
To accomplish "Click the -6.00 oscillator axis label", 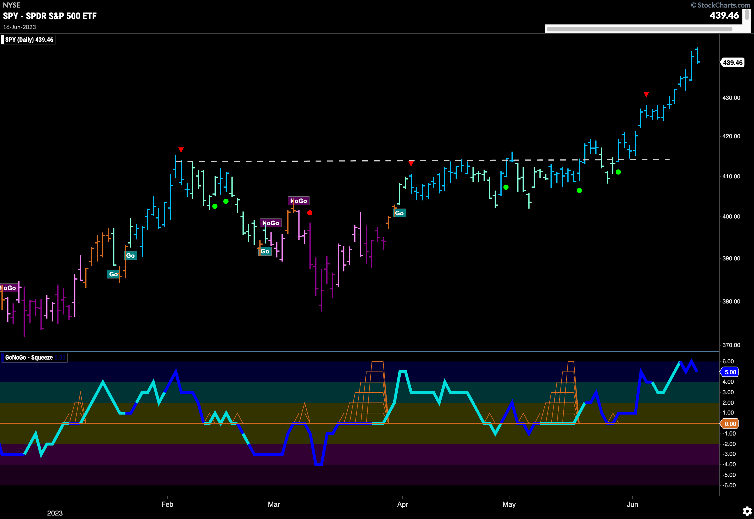I will [x=729, y=486].
